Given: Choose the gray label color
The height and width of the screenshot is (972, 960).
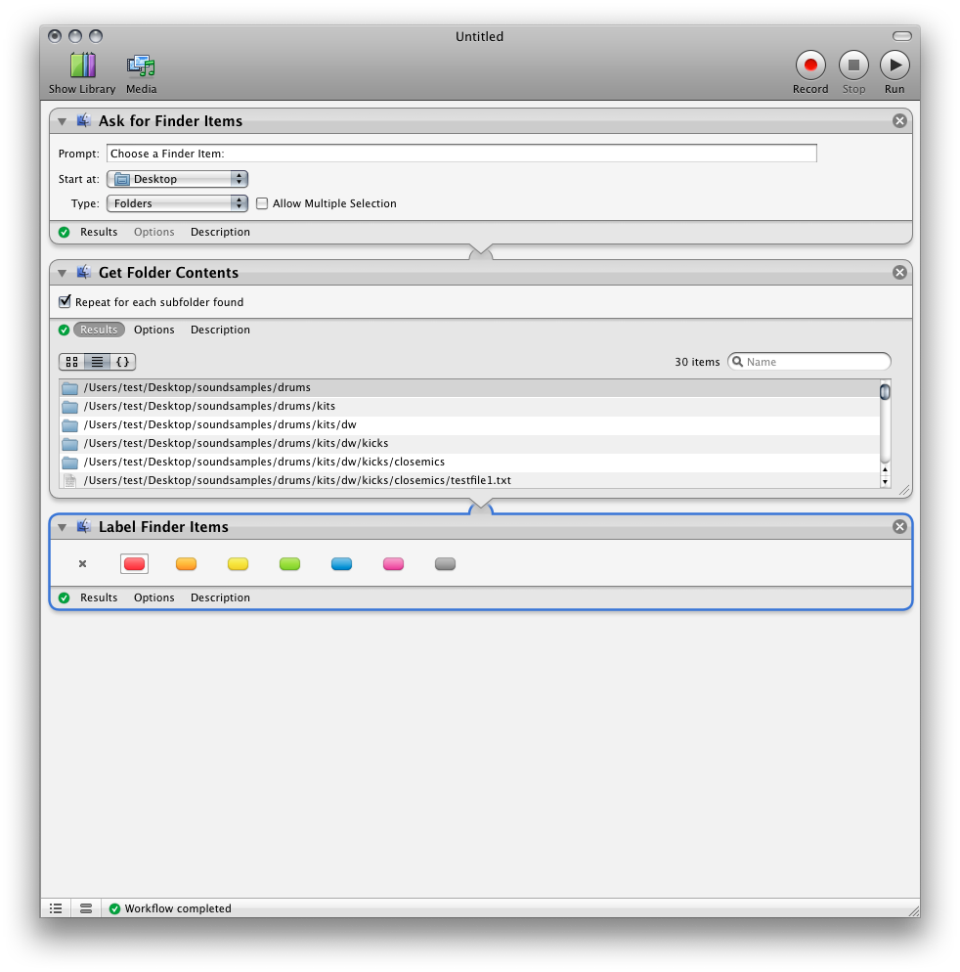Looking at the screenshot, I should (445, 563).
